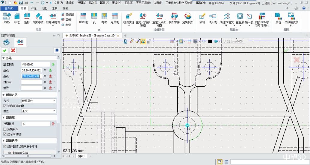Open the 位置 正交 dropdown
This screenshot has height=165, width=310.
[x=38, y=111]
